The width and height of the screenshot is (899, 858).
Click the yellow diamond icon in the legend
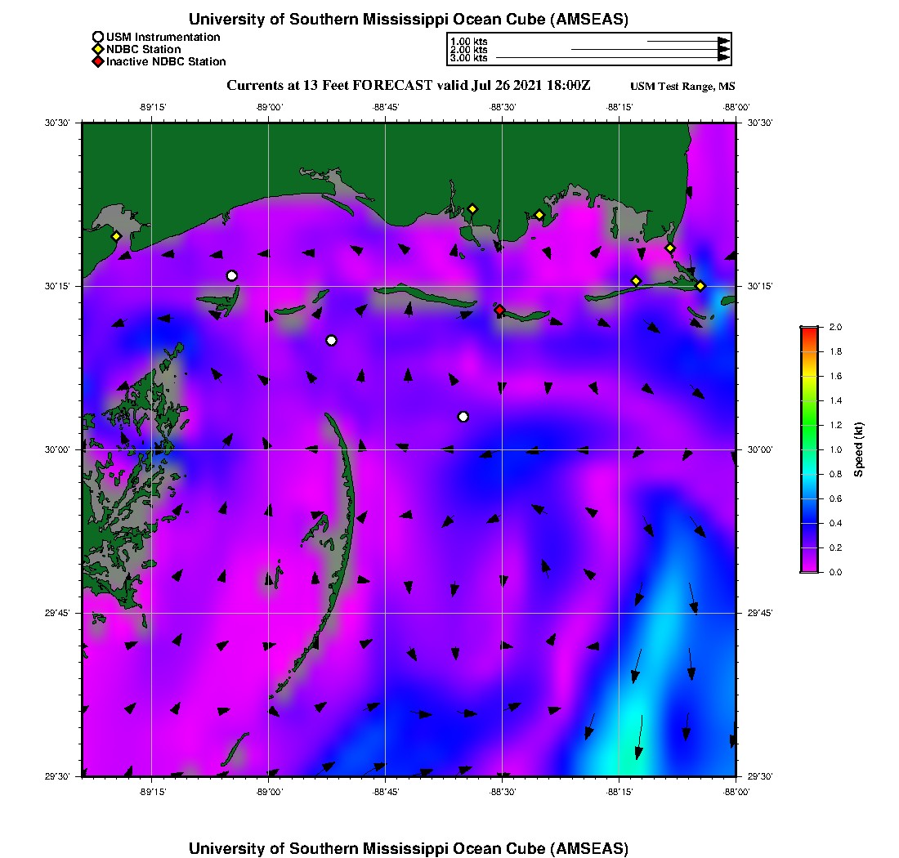point(98,49)
